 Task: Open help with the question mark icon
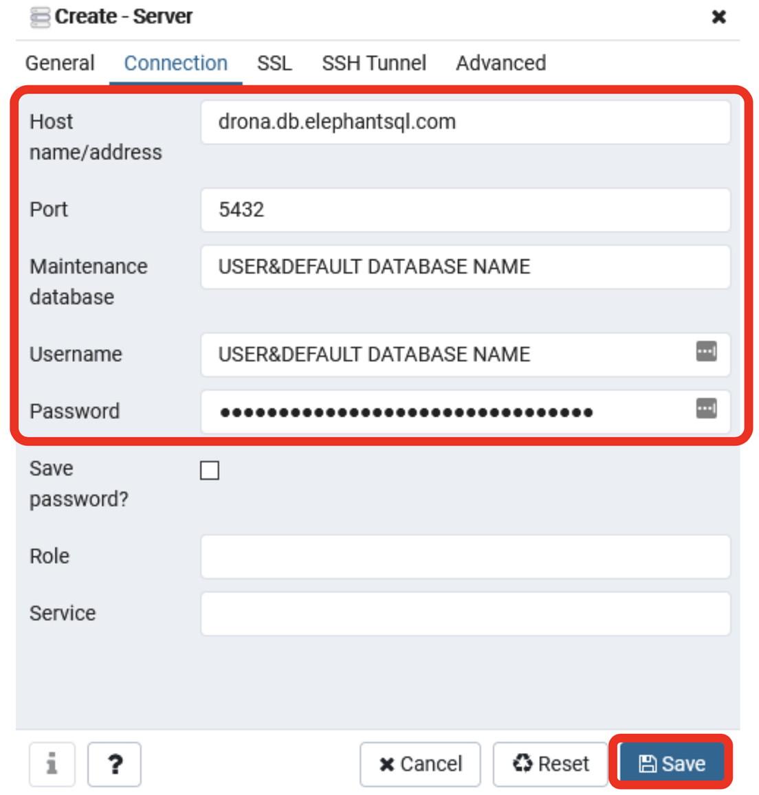[114, 764]
